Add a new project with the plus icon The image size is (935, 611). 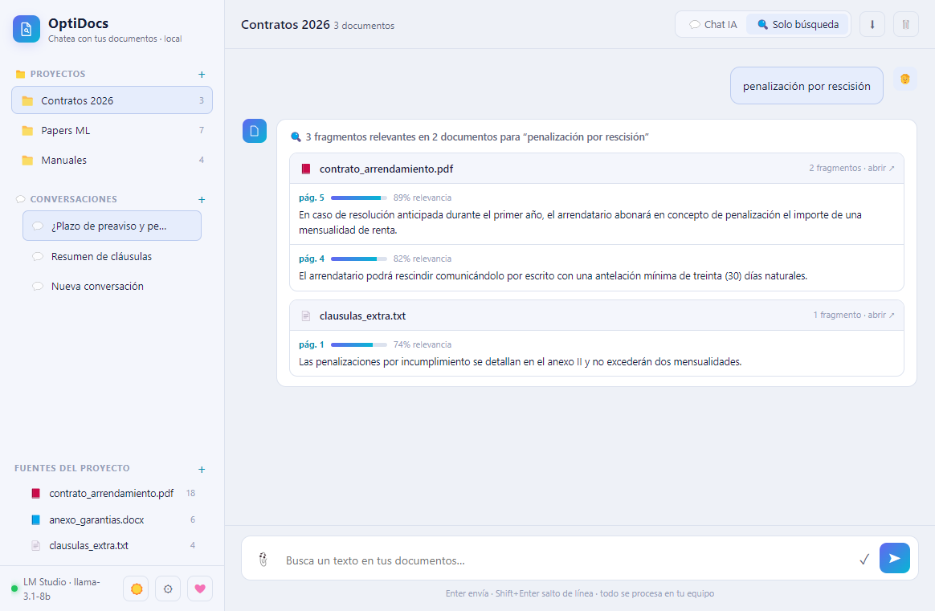[202, 75]
